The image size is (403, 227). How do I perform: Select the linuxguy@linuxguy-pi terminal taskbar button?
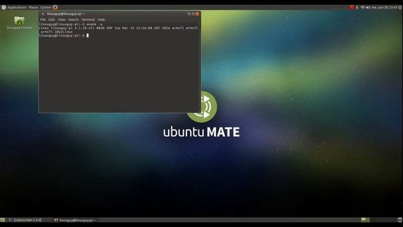[75, 220]
